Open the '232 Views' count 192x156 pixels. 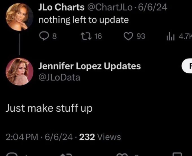(100, 137)
